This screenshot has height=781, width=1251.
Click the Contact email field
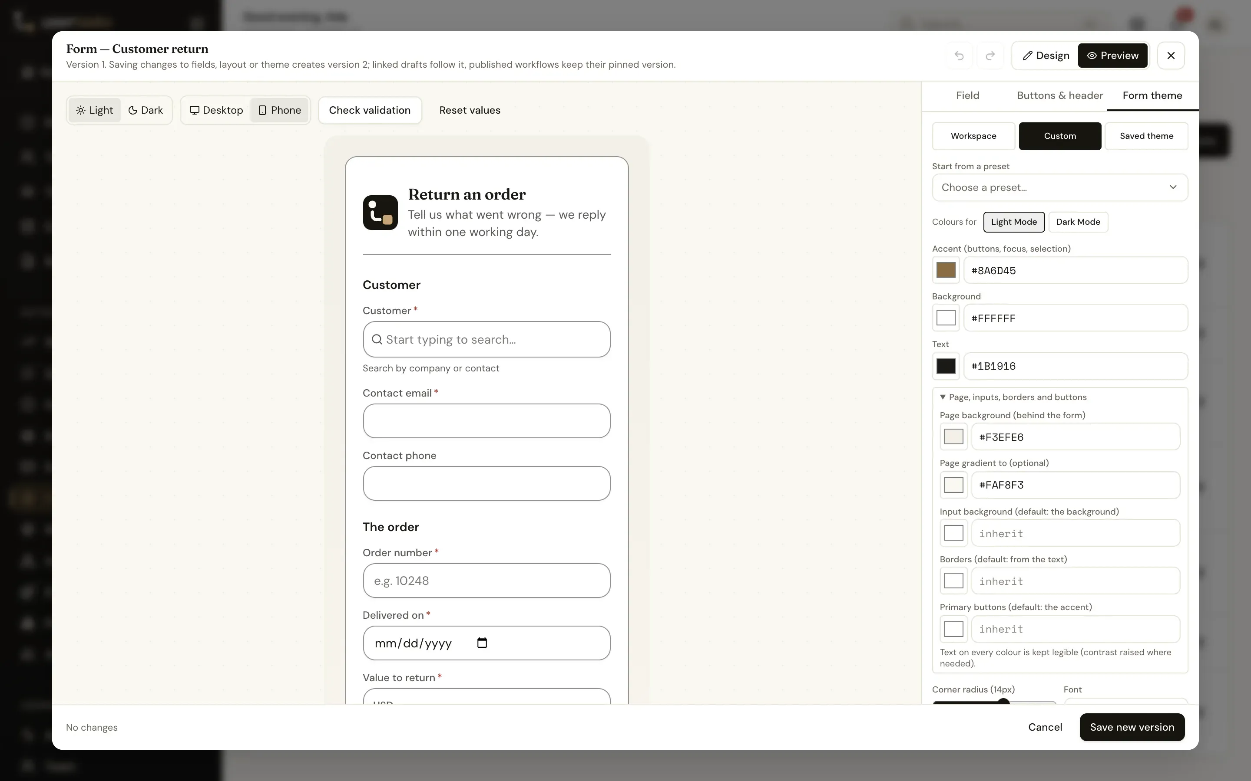pyautogui.click(x=486, y=421)
